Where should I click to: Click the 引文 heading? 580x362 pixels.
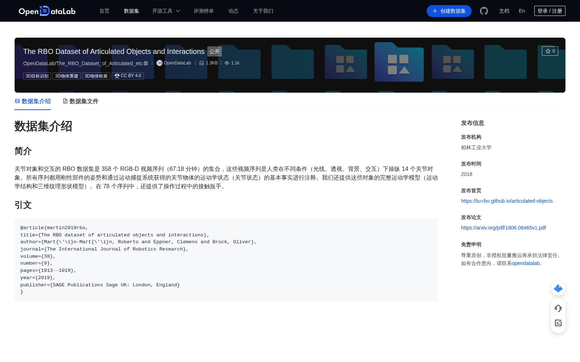click(23, 205)
